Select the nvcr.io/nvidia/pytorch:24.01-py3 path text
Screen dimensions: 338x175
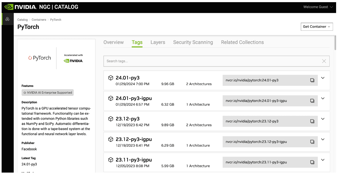point(252,80)
